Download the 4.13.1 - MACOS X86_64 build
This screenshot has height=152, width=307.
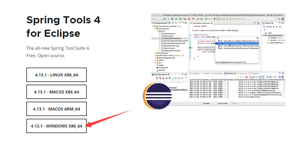(x=57, y=92)
